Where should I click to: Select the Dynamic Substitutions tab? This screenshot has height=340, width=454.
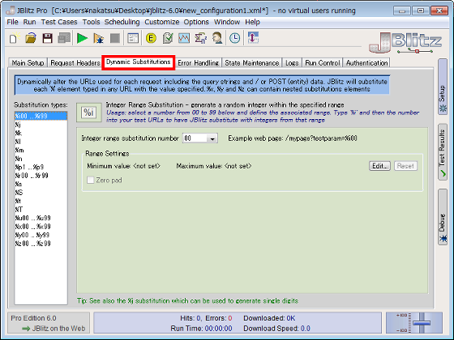point(139,62)
